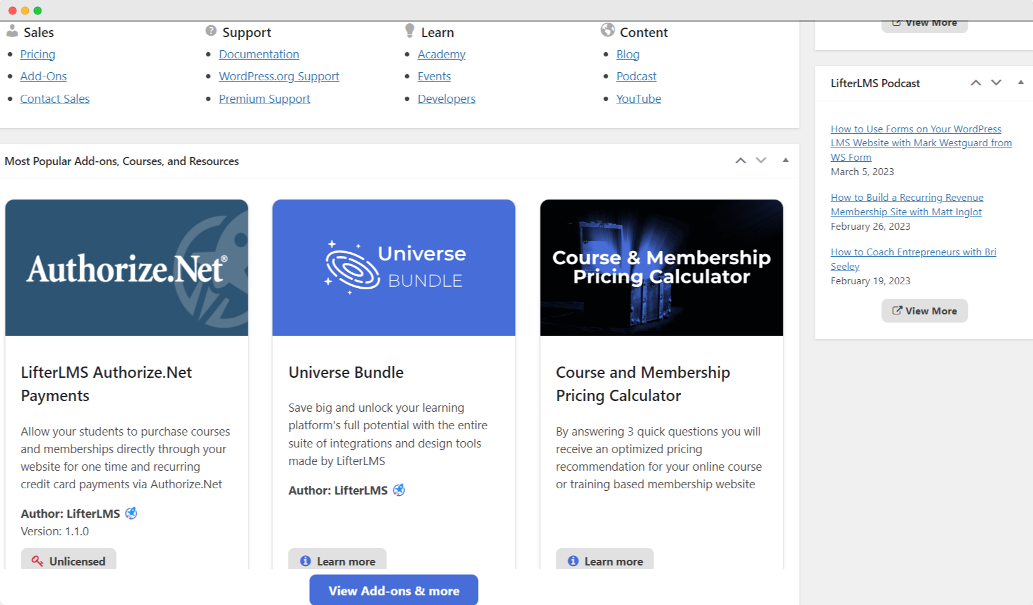
Task: Click the partially visible top View More button
Action: (x=924, y=26)
